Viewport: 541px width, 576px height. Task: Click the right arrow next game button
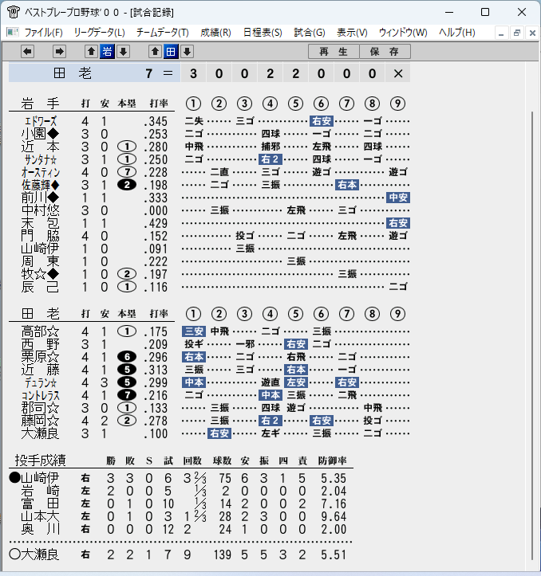[x=59, y=52]
